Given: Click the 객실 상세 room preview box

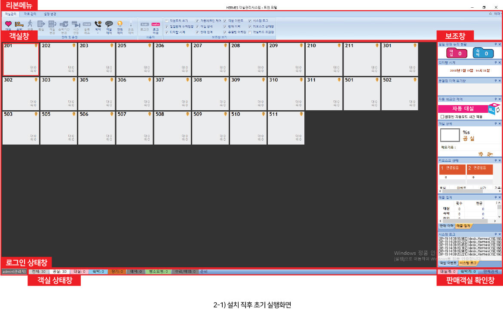Looking at the screenshot, I should point(450,136).
